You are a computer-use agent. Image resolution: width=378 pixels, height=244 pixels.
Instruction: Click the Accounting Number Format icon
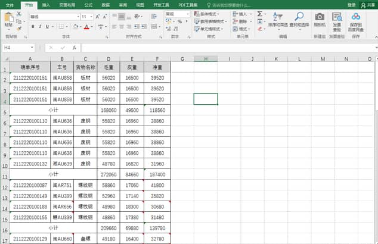(x=169, y=21)
